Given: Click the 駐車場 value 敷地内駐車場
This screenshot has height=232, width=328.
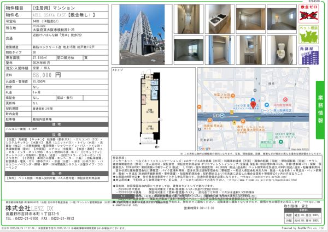Looking at the screenshot, I should [x=42, y=119].
